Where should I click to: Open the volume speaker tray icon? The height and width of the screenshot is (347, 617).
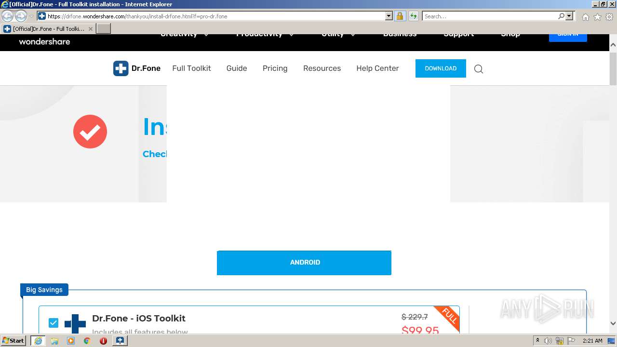point(548,341)
